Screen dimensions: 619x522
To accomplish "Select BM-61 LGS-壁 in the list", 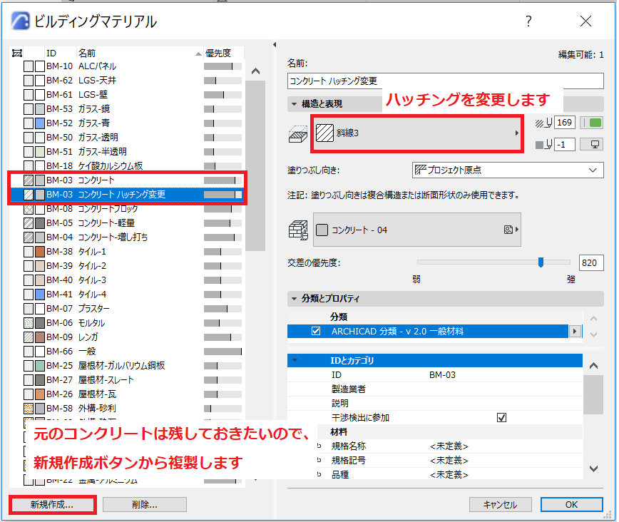I will click(x=126, y=95).
